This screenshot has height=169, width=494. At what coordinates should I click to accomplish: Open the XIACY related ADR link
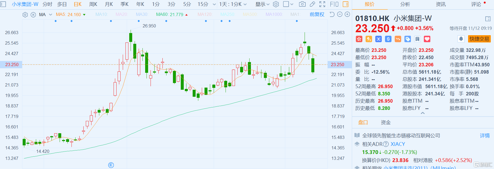[398, 144]
